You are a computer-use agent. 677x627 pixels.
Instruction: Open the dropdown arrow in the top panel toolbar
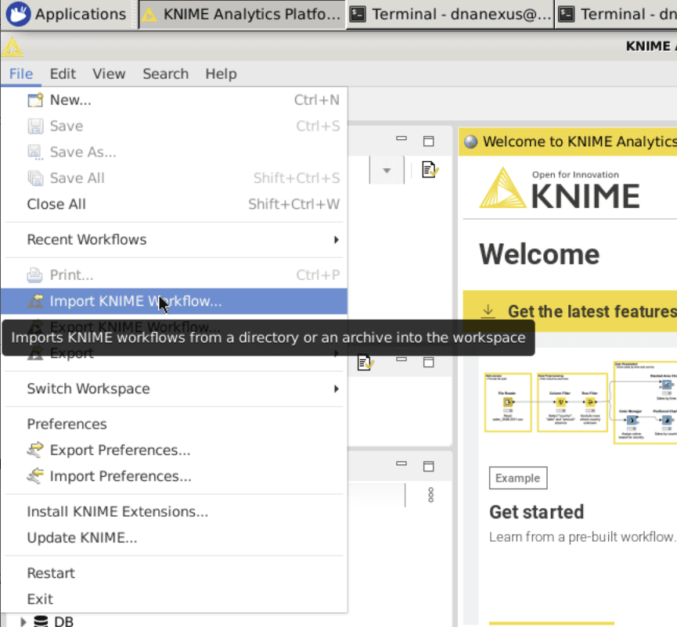tap(387, 170)
